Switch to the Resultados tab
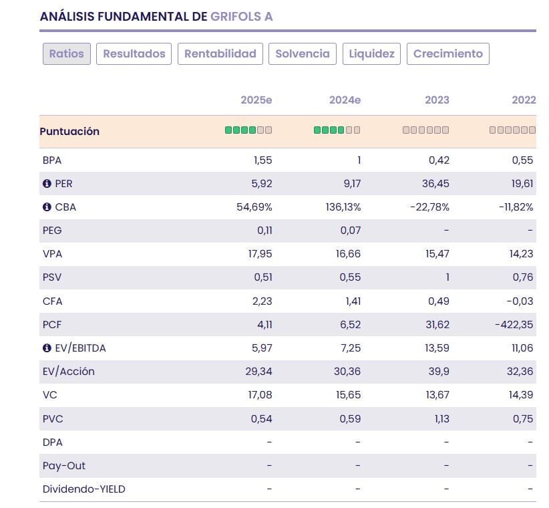Image resolution: width=549 pixels, height=508 pixels. 134,54
